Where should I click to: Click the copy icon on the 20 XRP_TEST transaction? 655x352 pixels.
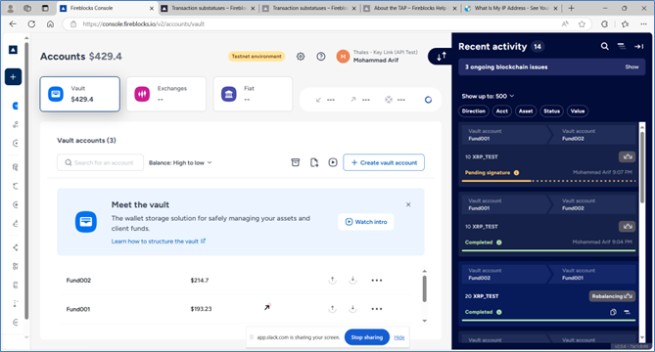tap(613, 312)
